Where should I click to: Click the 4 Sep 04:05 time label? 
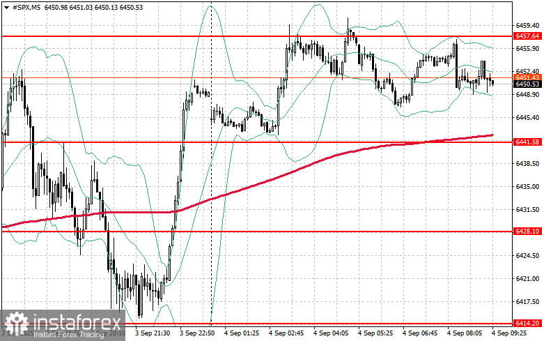pyautogui.click(x=331, y=333)
